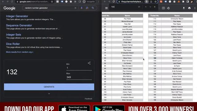
Task: Open extensions puzzle icon in PDF window
Action: tap(183, 2)
